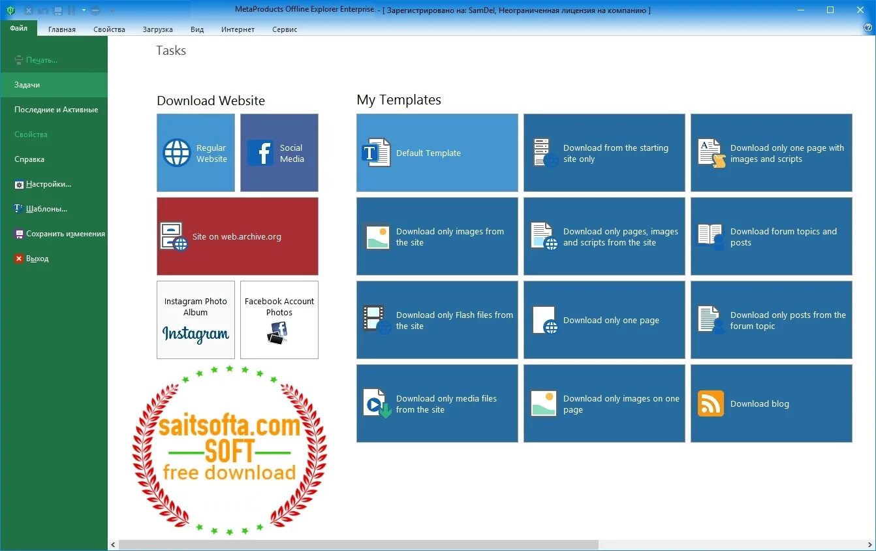Select the Default Template tile

pyautogui.click(x=437, y=153)
